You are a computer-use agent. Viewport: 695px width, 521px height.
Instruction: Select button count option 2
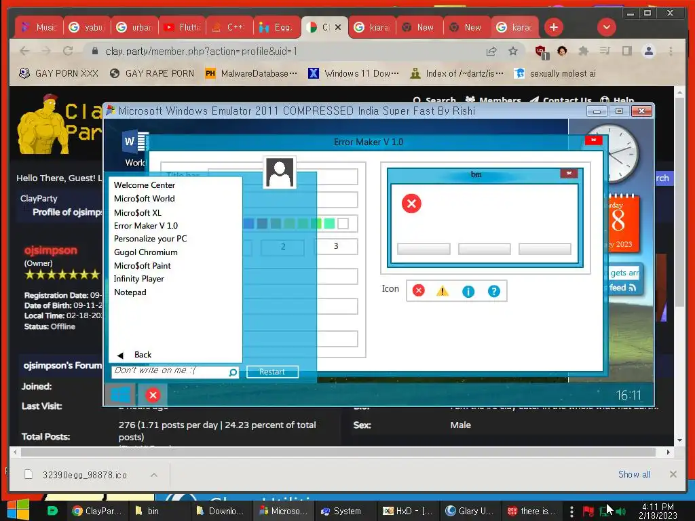pyautogui.click(x=283, y=247)
